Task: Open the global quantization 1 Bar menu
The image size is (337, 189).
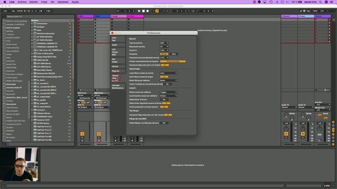Action: 49,11
